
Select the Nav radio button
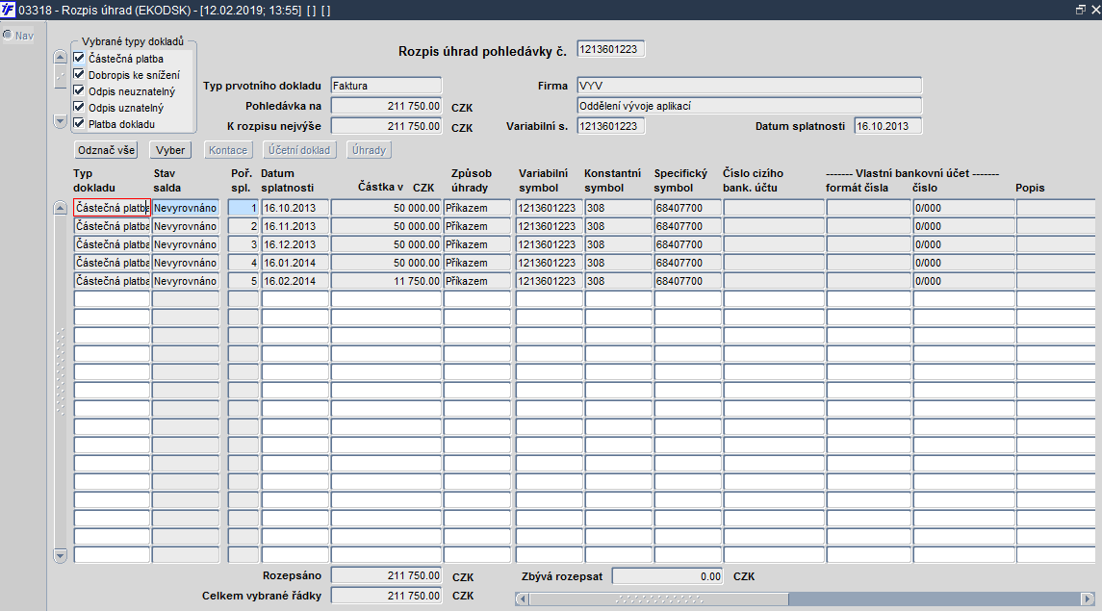[x=8, y=35]
